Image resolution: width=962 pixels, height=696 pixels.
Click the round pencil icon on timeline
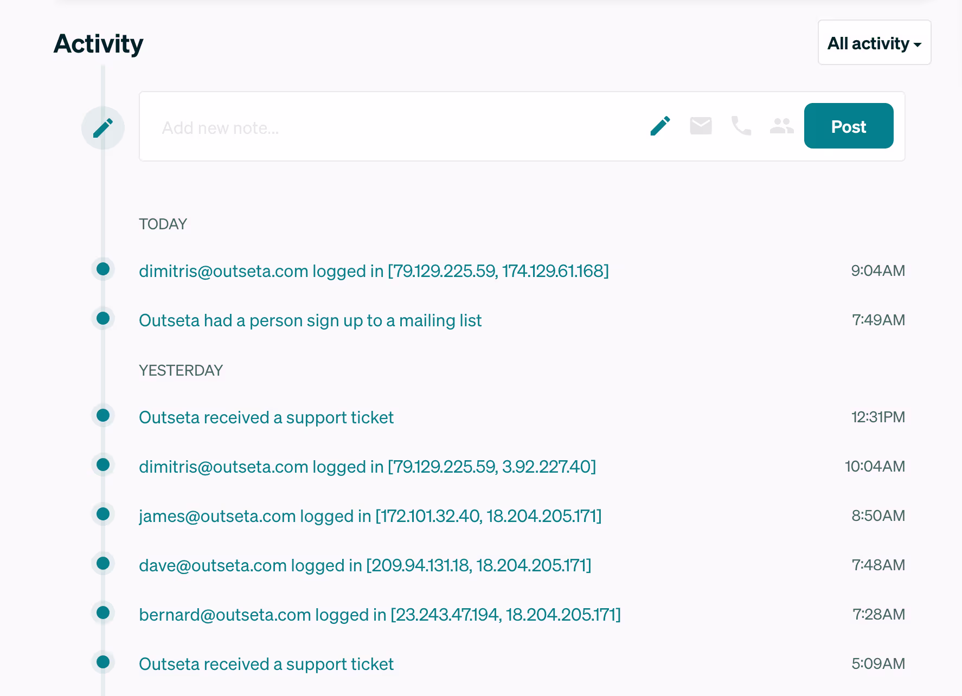(x=103, y=128)
